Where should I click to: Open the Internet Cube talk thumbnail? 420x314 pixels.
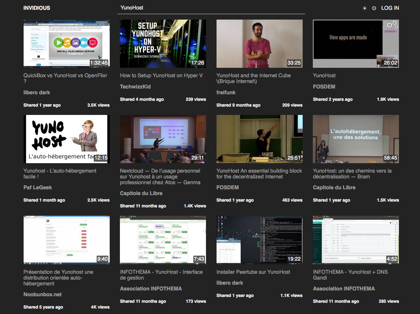coord(259,44)
